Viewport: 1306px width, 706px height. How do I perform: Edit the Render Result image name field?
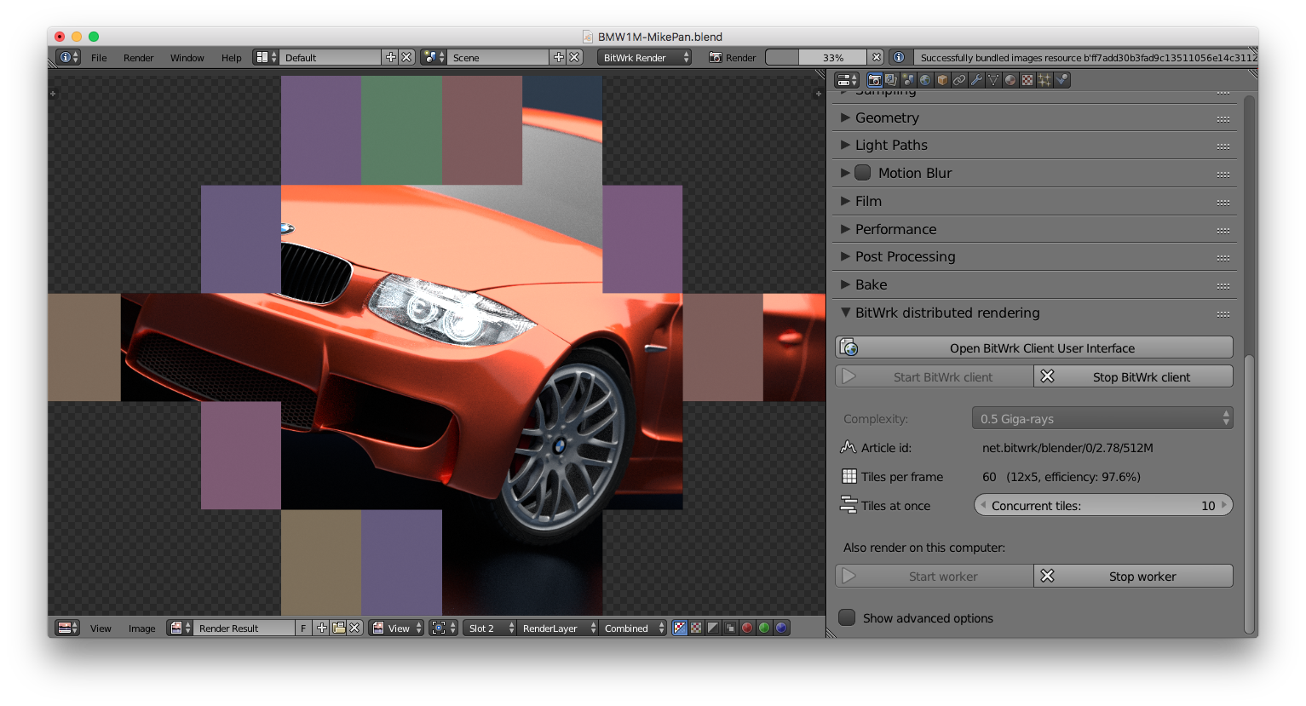click(245, 628)
